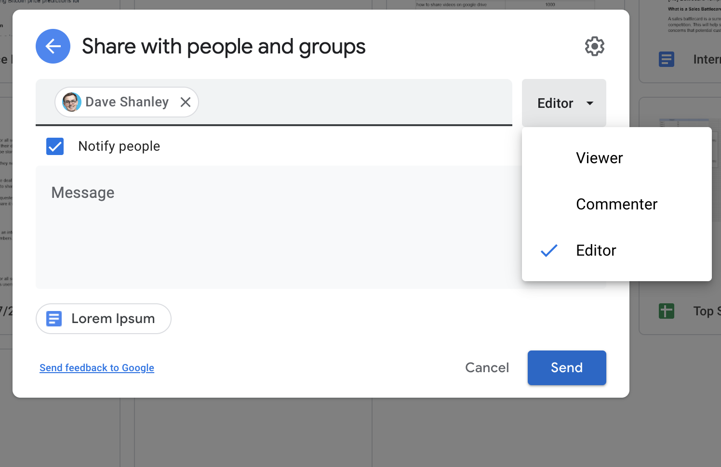Image resolution: width=721 pixels, height=467 pixels.
Task: Click the Lorem Ipsum document chip
Action: (104, 319)
